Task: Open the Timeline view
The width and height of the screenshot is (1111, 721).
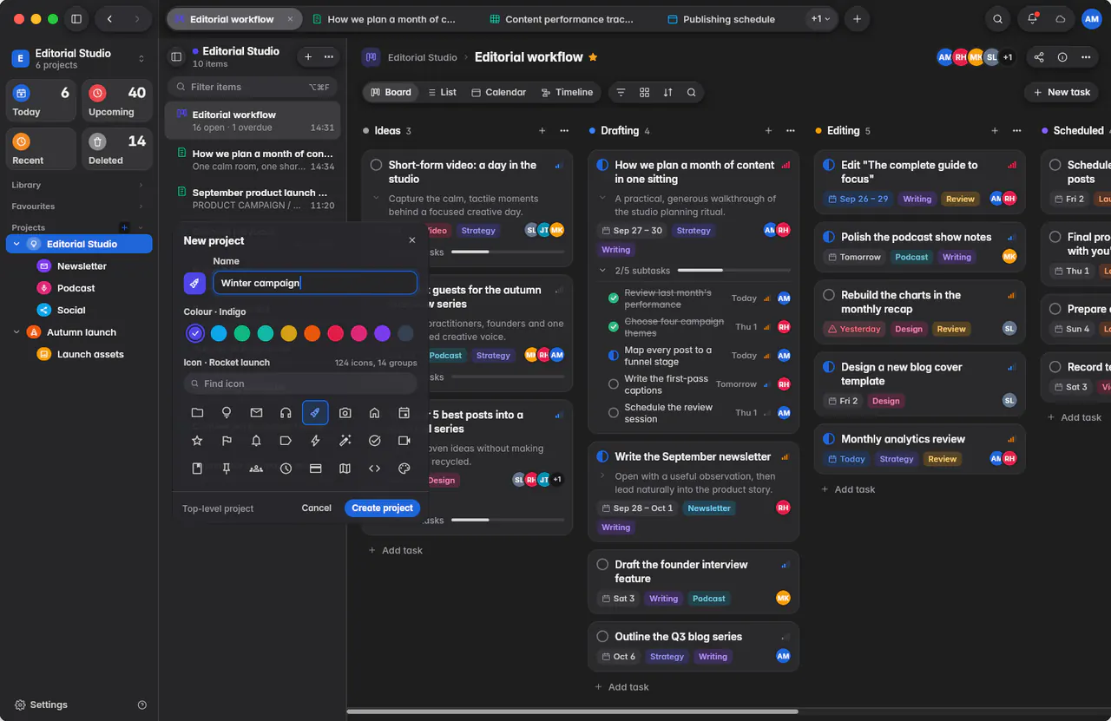Action: (x=567, y=92)
